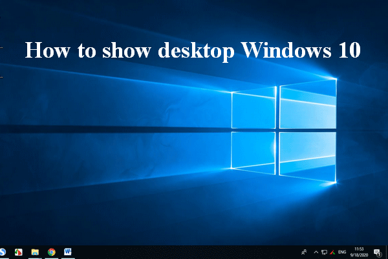Open File Explorer from the taskbar
388x259 pixels.
tap(35, 252)
